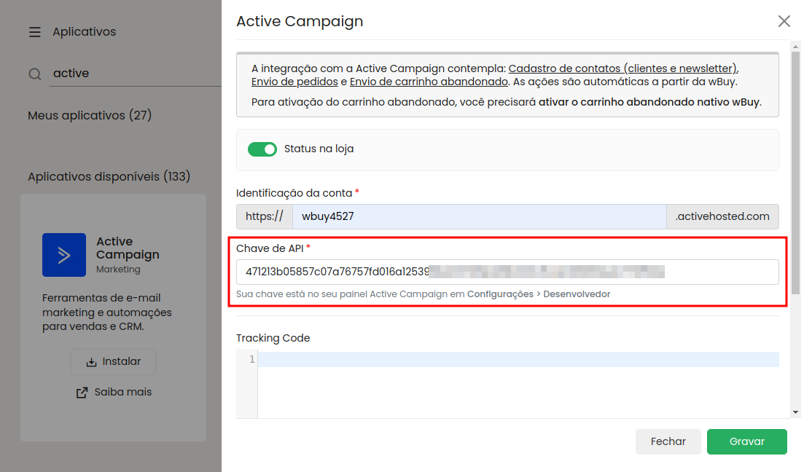Click the scrollbar down arrow in dialog

(795, 412)
